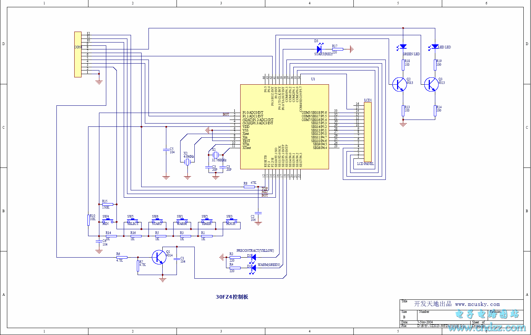Select the LCD1 panel connector

[x=368, y=132]
